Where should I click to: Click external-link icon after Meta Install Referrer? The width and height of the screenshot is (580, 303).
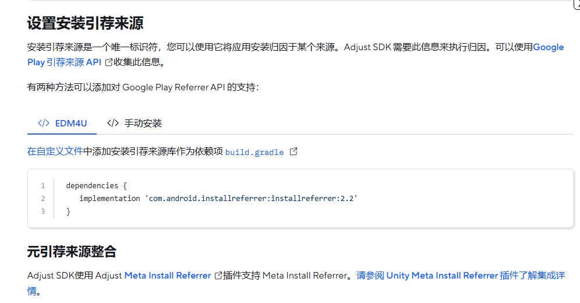[x=218, y=275]
